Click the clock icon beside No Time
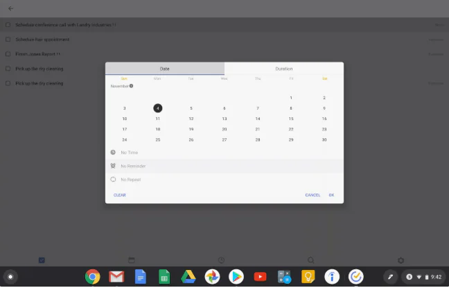 [x=113, y=152]
